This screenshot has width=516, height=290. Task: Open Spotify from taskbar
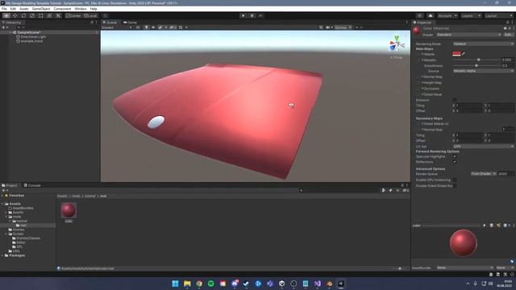(211, 284)
